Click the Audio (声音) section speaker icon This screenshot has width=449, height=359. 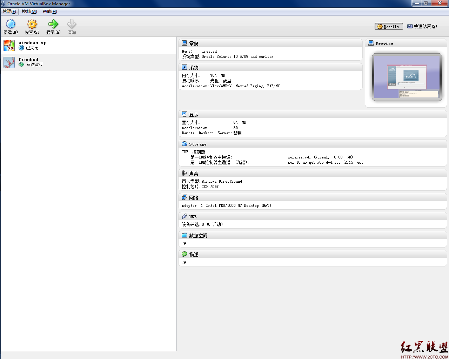coord(185,173)
